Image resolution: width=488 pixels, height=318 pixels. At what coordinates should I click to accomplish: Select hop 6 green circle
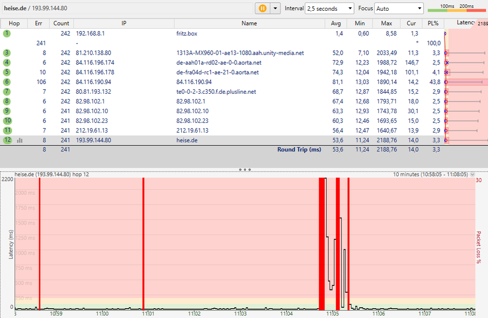pyautogui.click(x=7, y=82)
